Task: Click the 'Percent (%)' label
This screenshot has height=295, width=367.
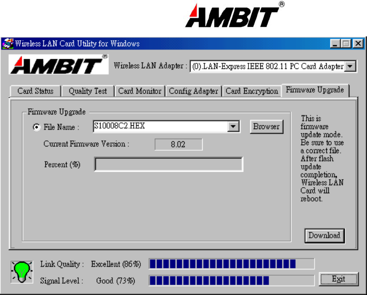Action: click(62, 165)
